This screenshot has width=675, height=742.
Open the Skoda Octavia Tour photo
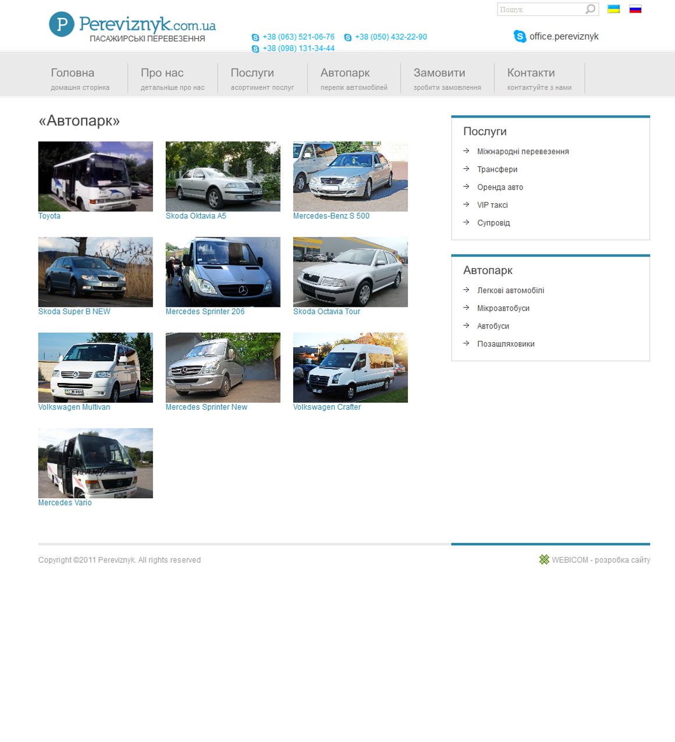tap(350, 272)
